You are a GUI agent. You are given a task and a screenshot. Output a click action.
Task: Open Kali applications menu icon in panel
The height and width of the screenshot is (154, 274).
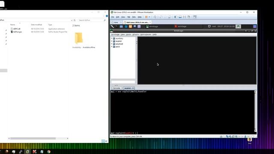(112, 27)
